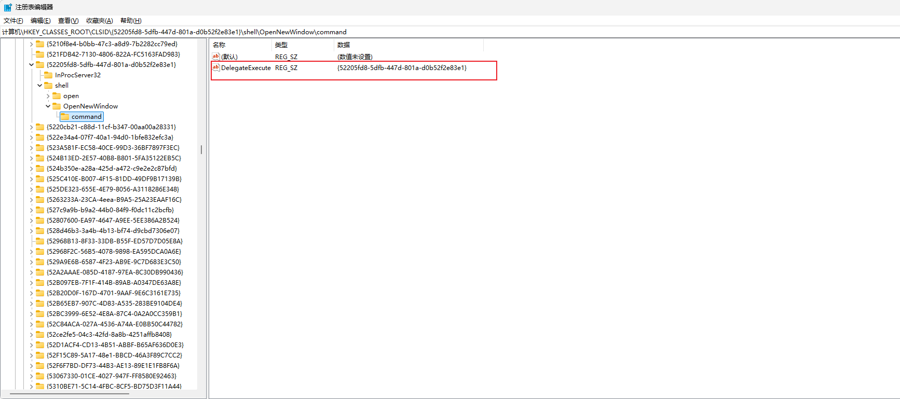Expand the {524B13ED-2E57-40B8-B801-5FA35122EB5C} key
Image resolution: width=900 pixels, height=399 pixels.
(x=31, y=158)
